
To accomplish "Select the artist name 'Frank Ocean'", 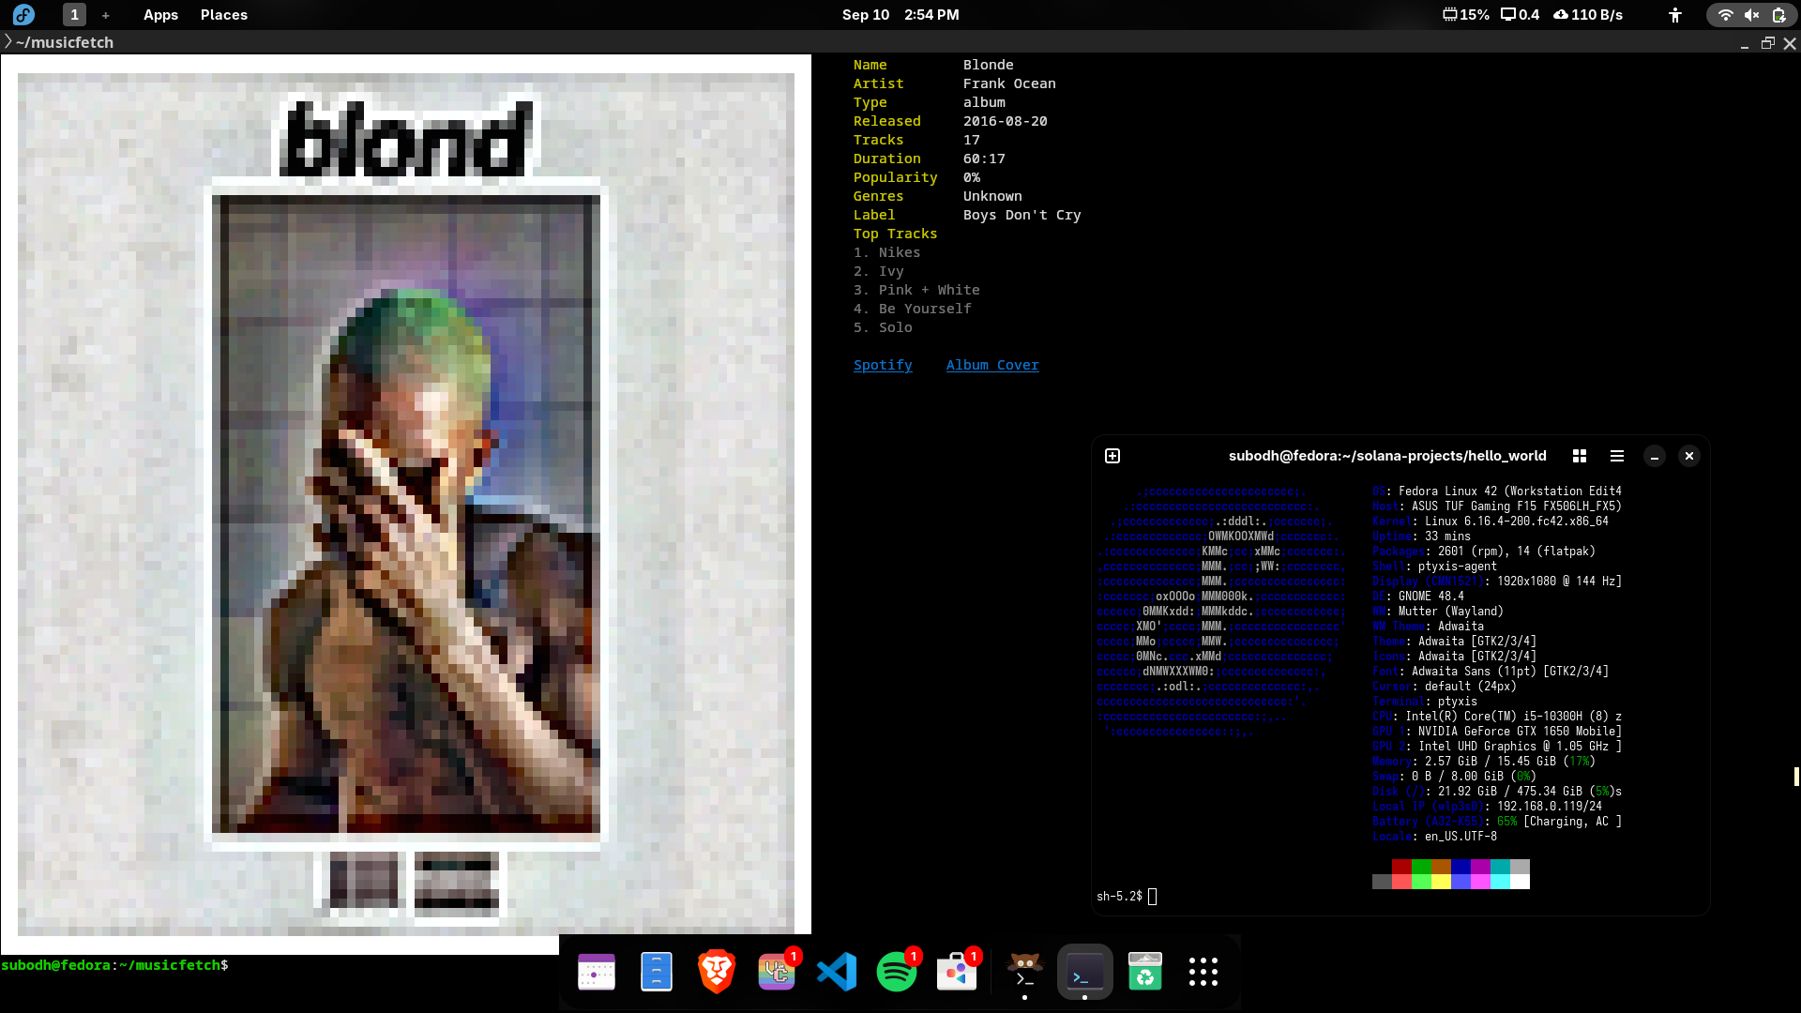I will [1009, 83].
